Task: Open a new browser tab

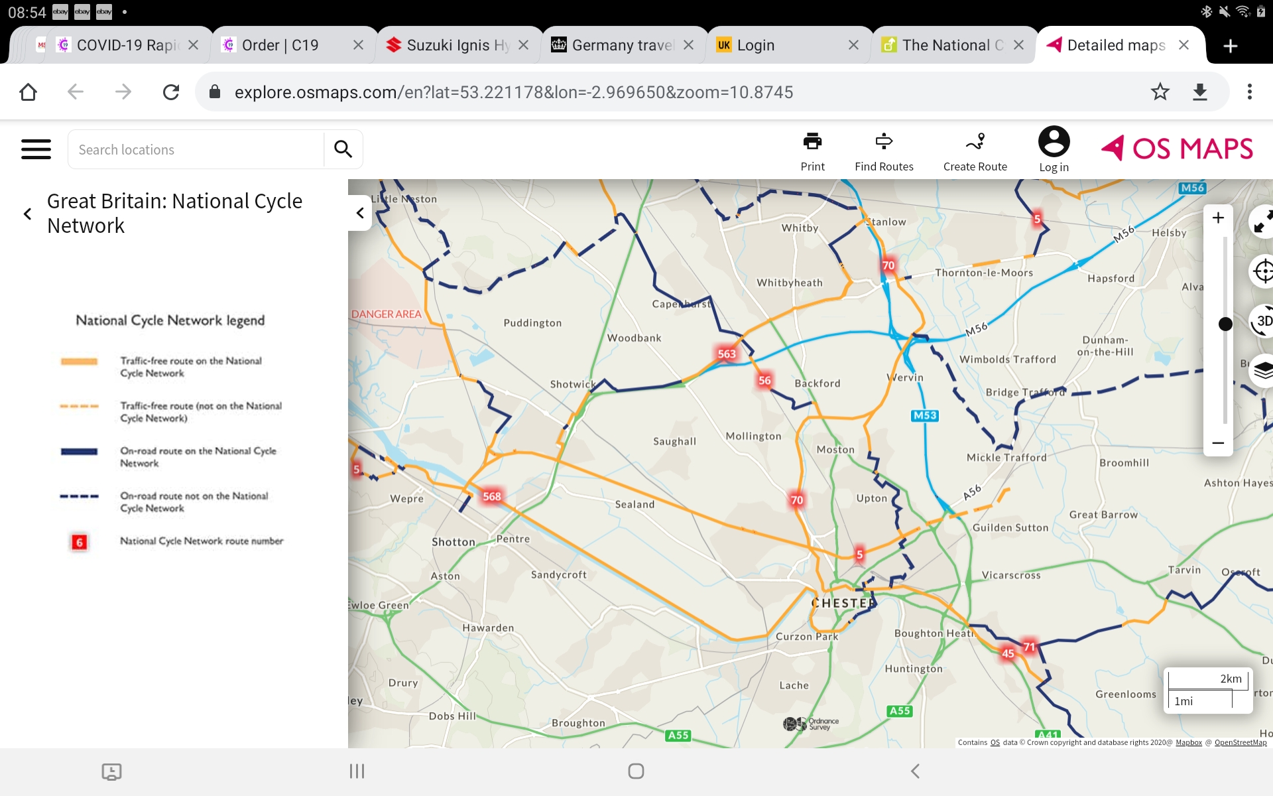Action: (1231, 46)
